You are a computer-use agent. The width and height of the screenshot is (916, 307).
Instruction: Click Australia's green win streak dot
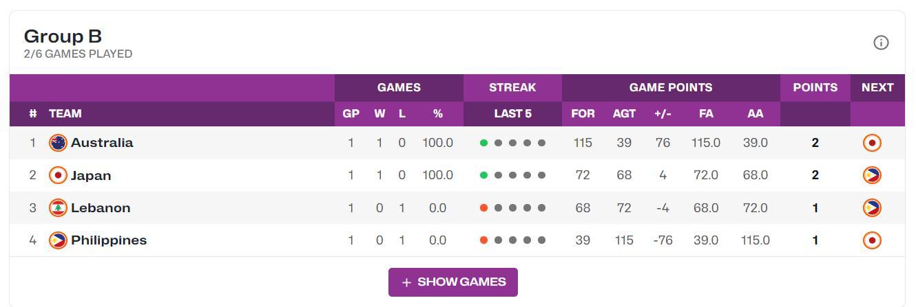click(x=483, y=143)
